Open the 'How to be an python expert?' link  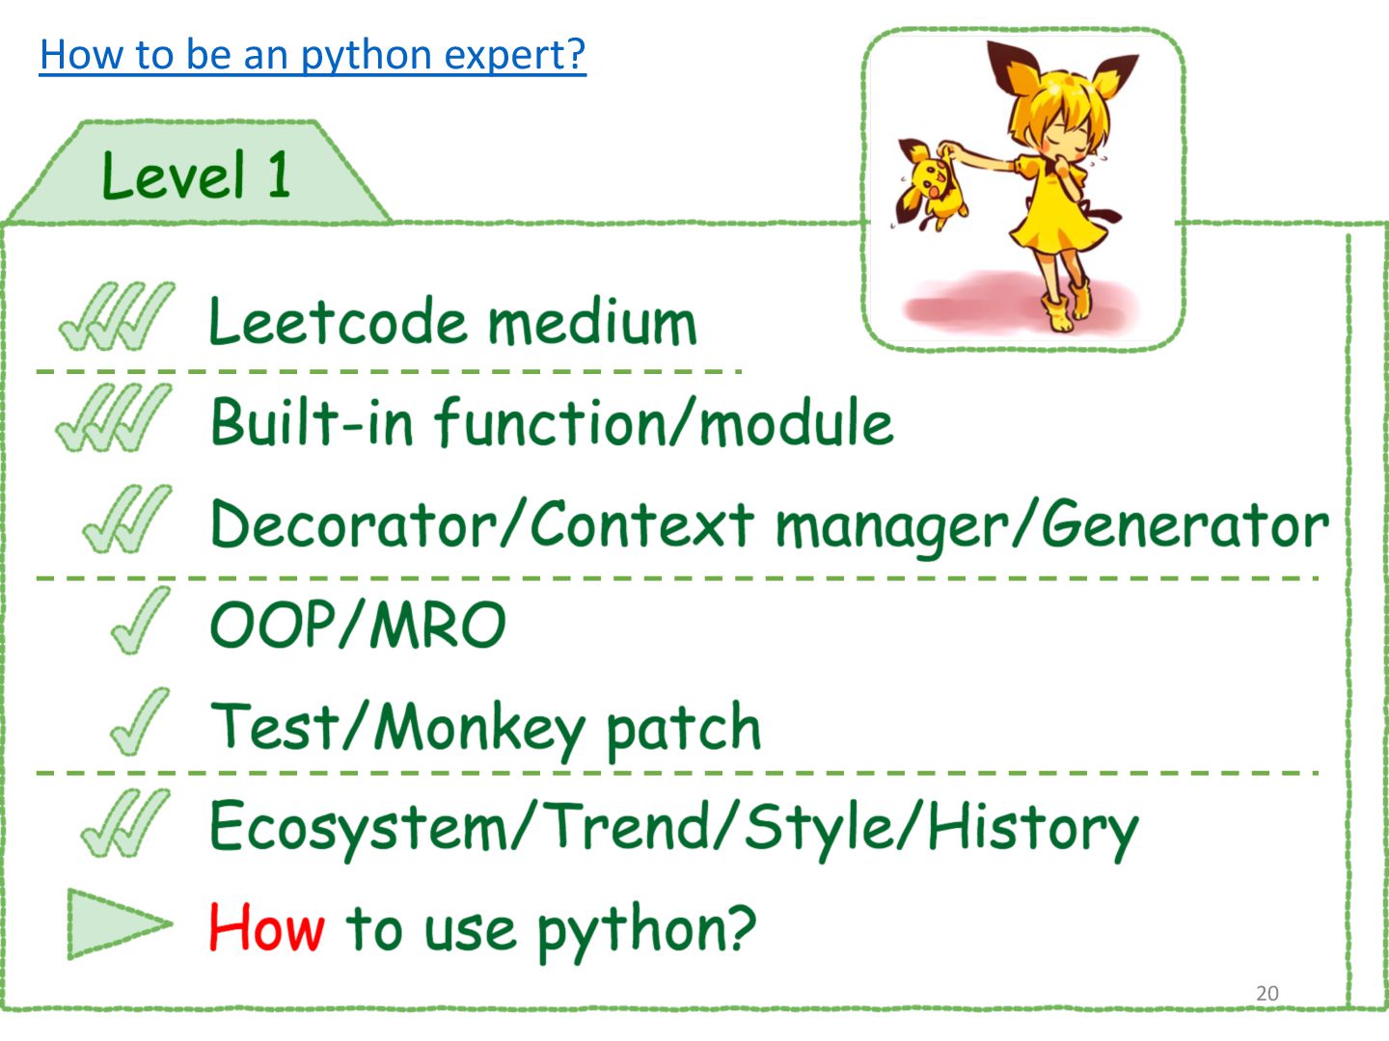313,55
